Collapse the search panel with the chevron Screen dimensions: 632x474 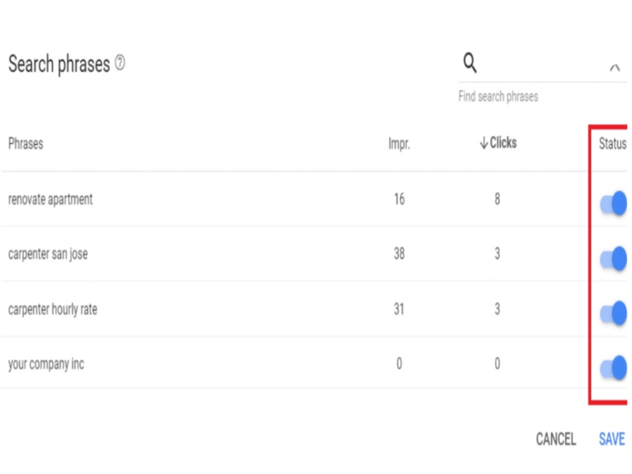click(615, 68)
